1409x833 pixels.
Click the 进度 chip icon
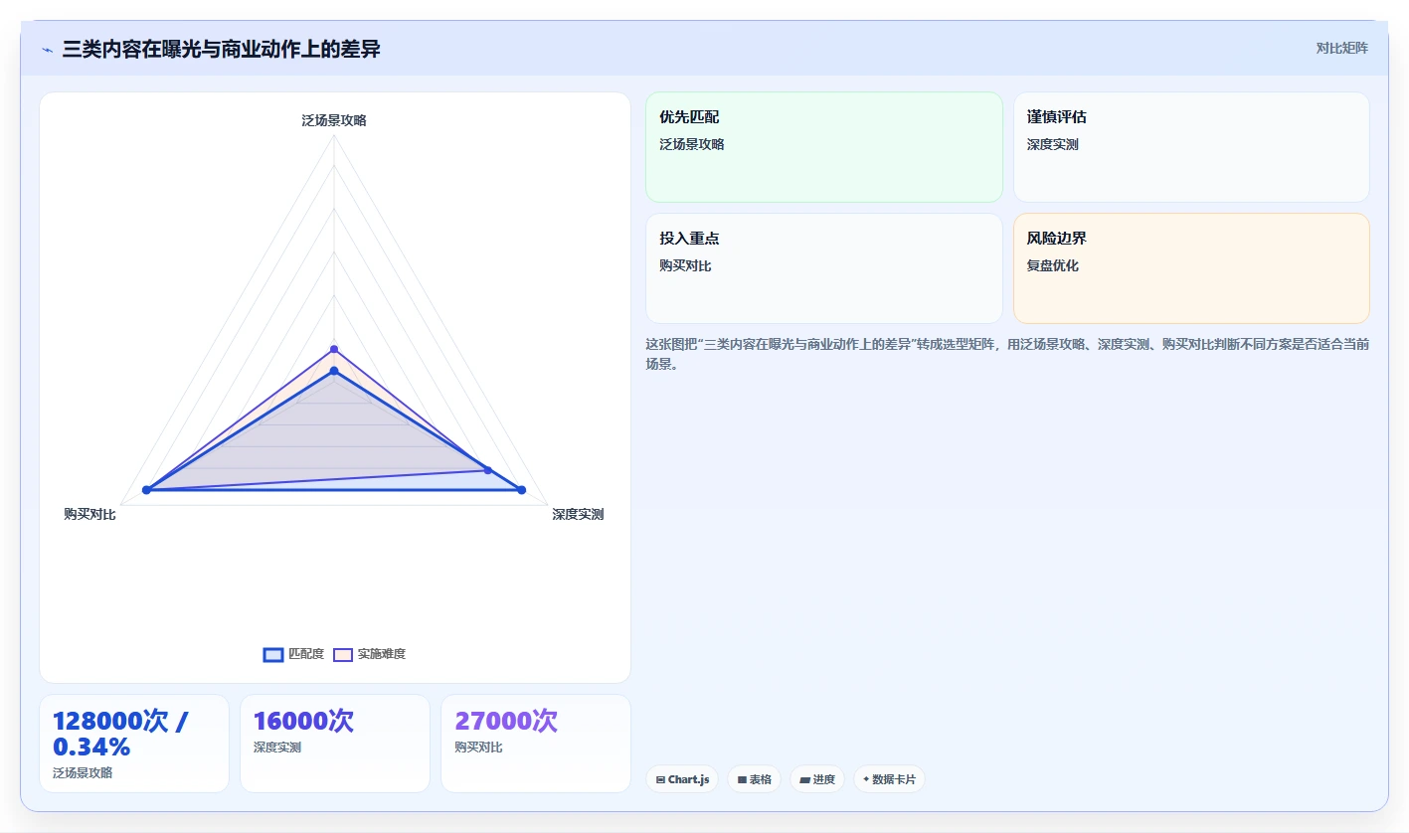click(x=804, y=780)
